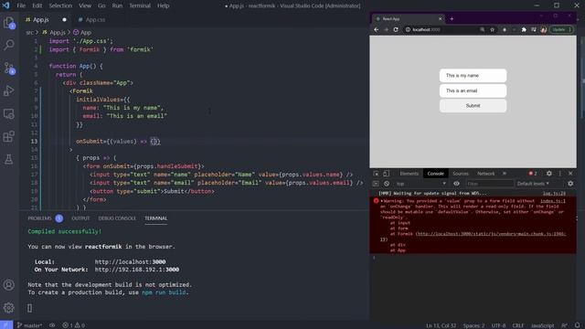
Task: Open the JavaScript context 'top' dropdown
Action: (x=420, y=184)
